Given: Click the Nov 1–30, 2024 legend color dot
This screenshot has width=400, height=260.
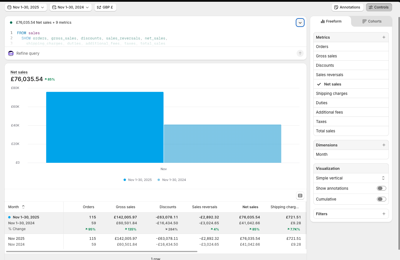Looking at the screenshot, I should tap(159, 180).
